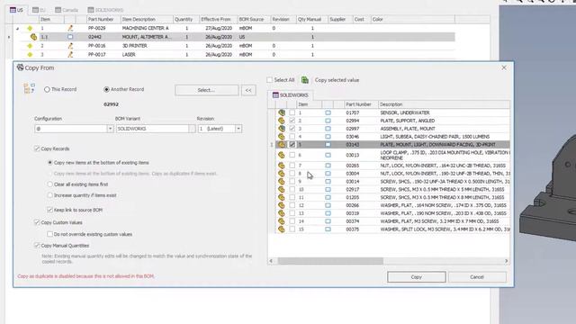
Task: Open the Configuration dropdown
Action: pyautogui.click(x=110, y=129)
